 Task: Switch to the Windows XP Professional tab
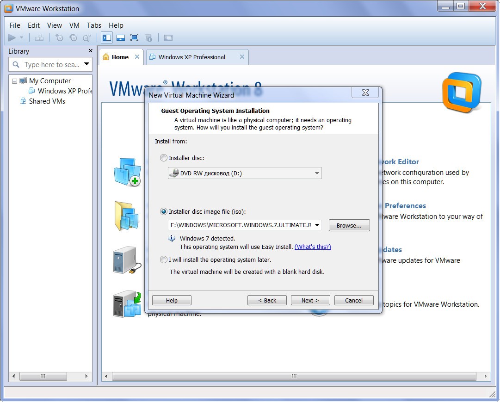tap(192, 57)
